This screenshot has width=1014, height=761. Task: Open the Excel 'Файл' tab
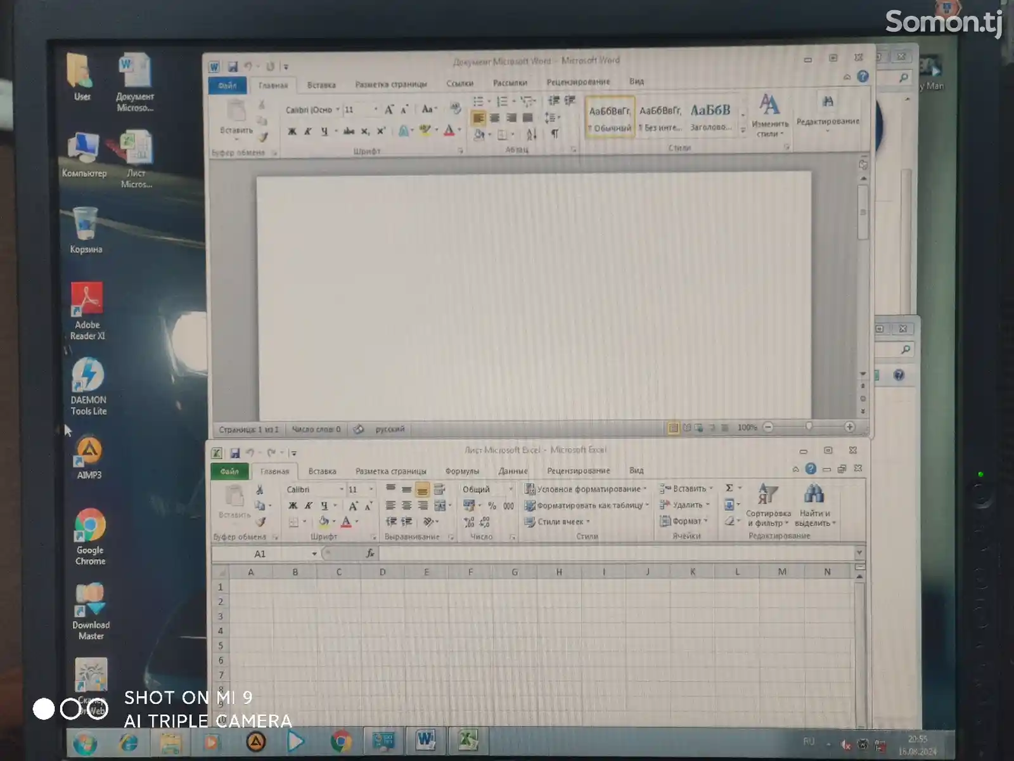point(229,471)
